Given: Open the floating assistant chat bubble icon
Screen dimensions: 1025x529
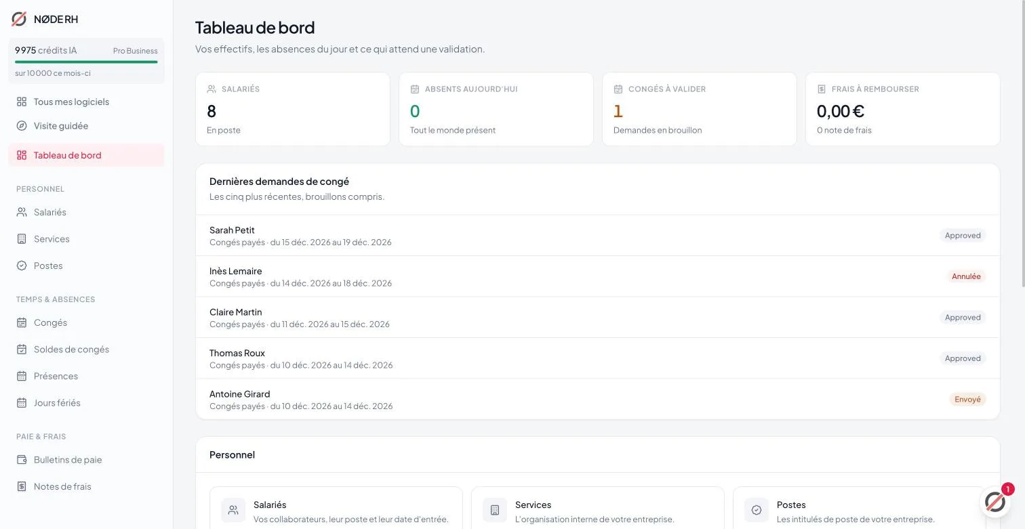Looking at the screenshot, I should pos(994,502).
